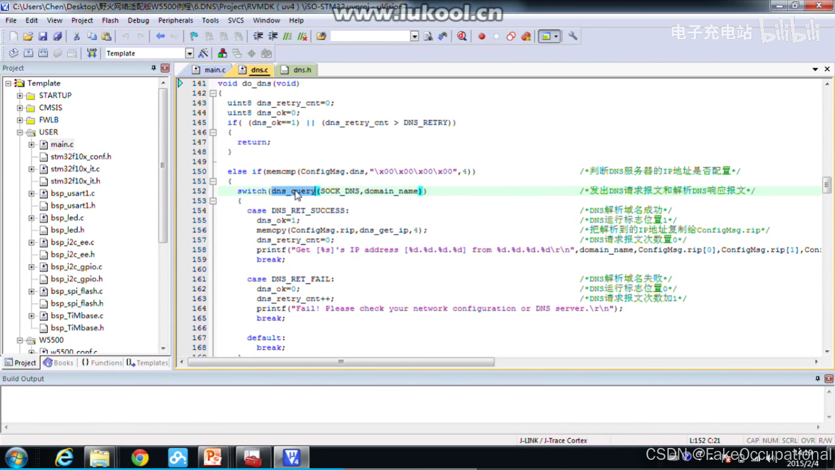Viewport: 835px width, 470px height.
Task: Open Manage Project Items colored blocks icon
Action: click(222, 54)
